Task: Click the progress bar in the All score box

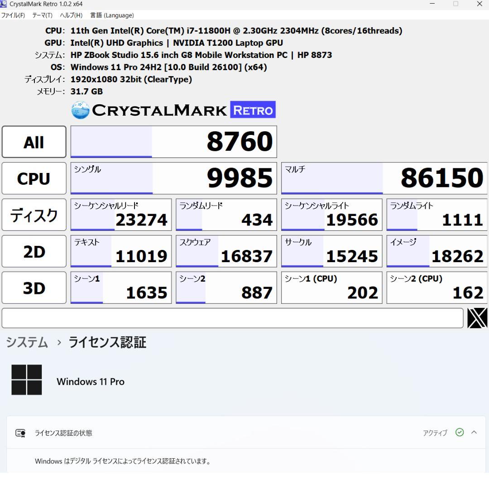Action: [x=111, y=142]
